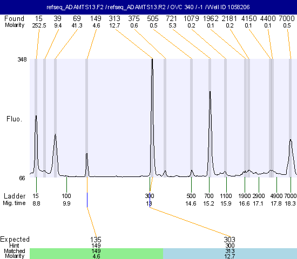Click expected size 303

pyautogui.click(x=230, y=240)
